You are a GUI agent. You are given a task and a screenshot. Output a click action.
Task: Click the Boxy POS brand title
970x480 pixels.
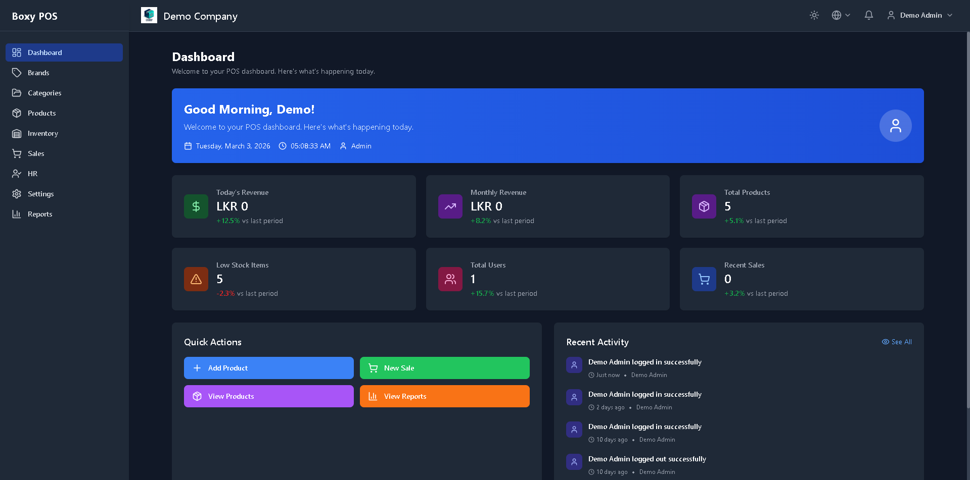click(35, 16)
